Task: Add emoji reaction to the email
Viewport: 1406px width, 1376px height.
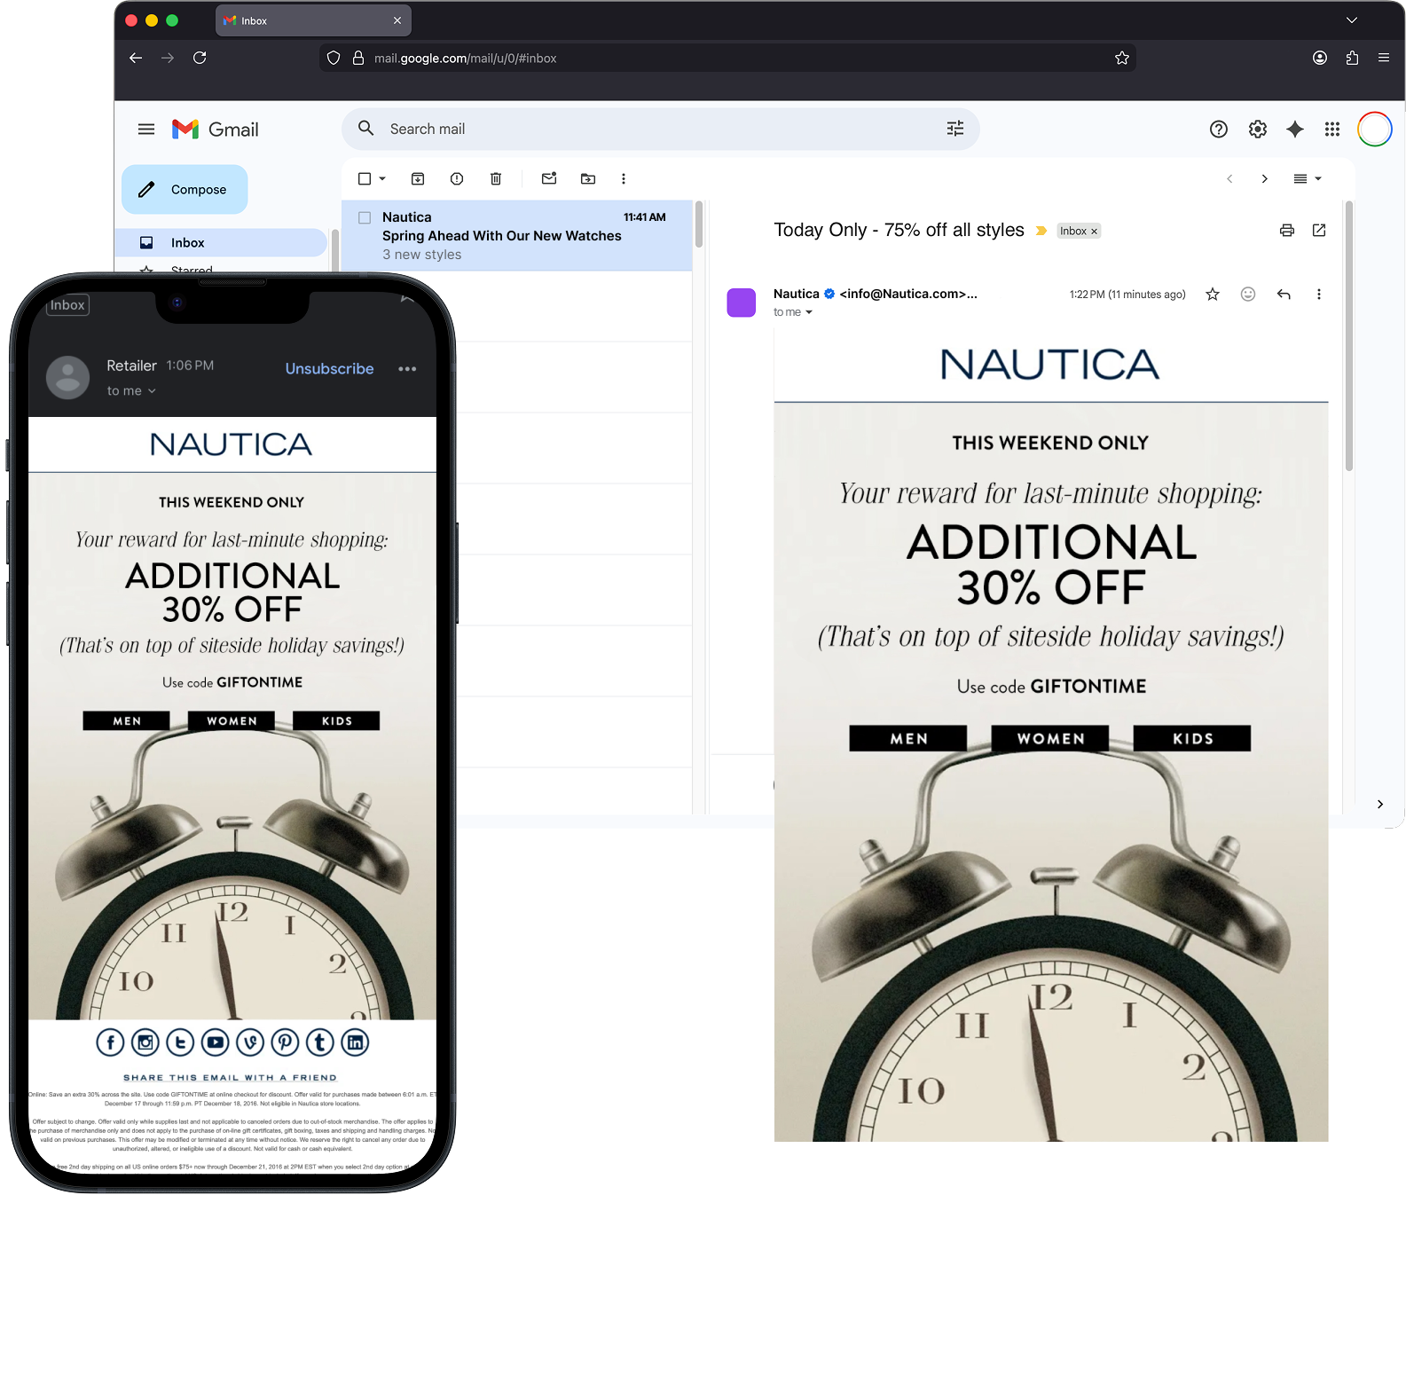Action: pos(1248,295)
